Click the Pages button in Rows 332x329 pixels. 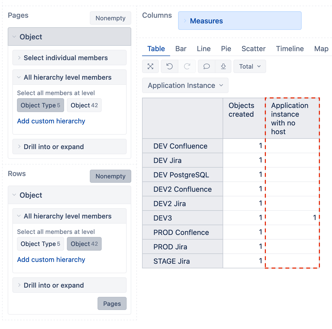click(x=112, y=304)
